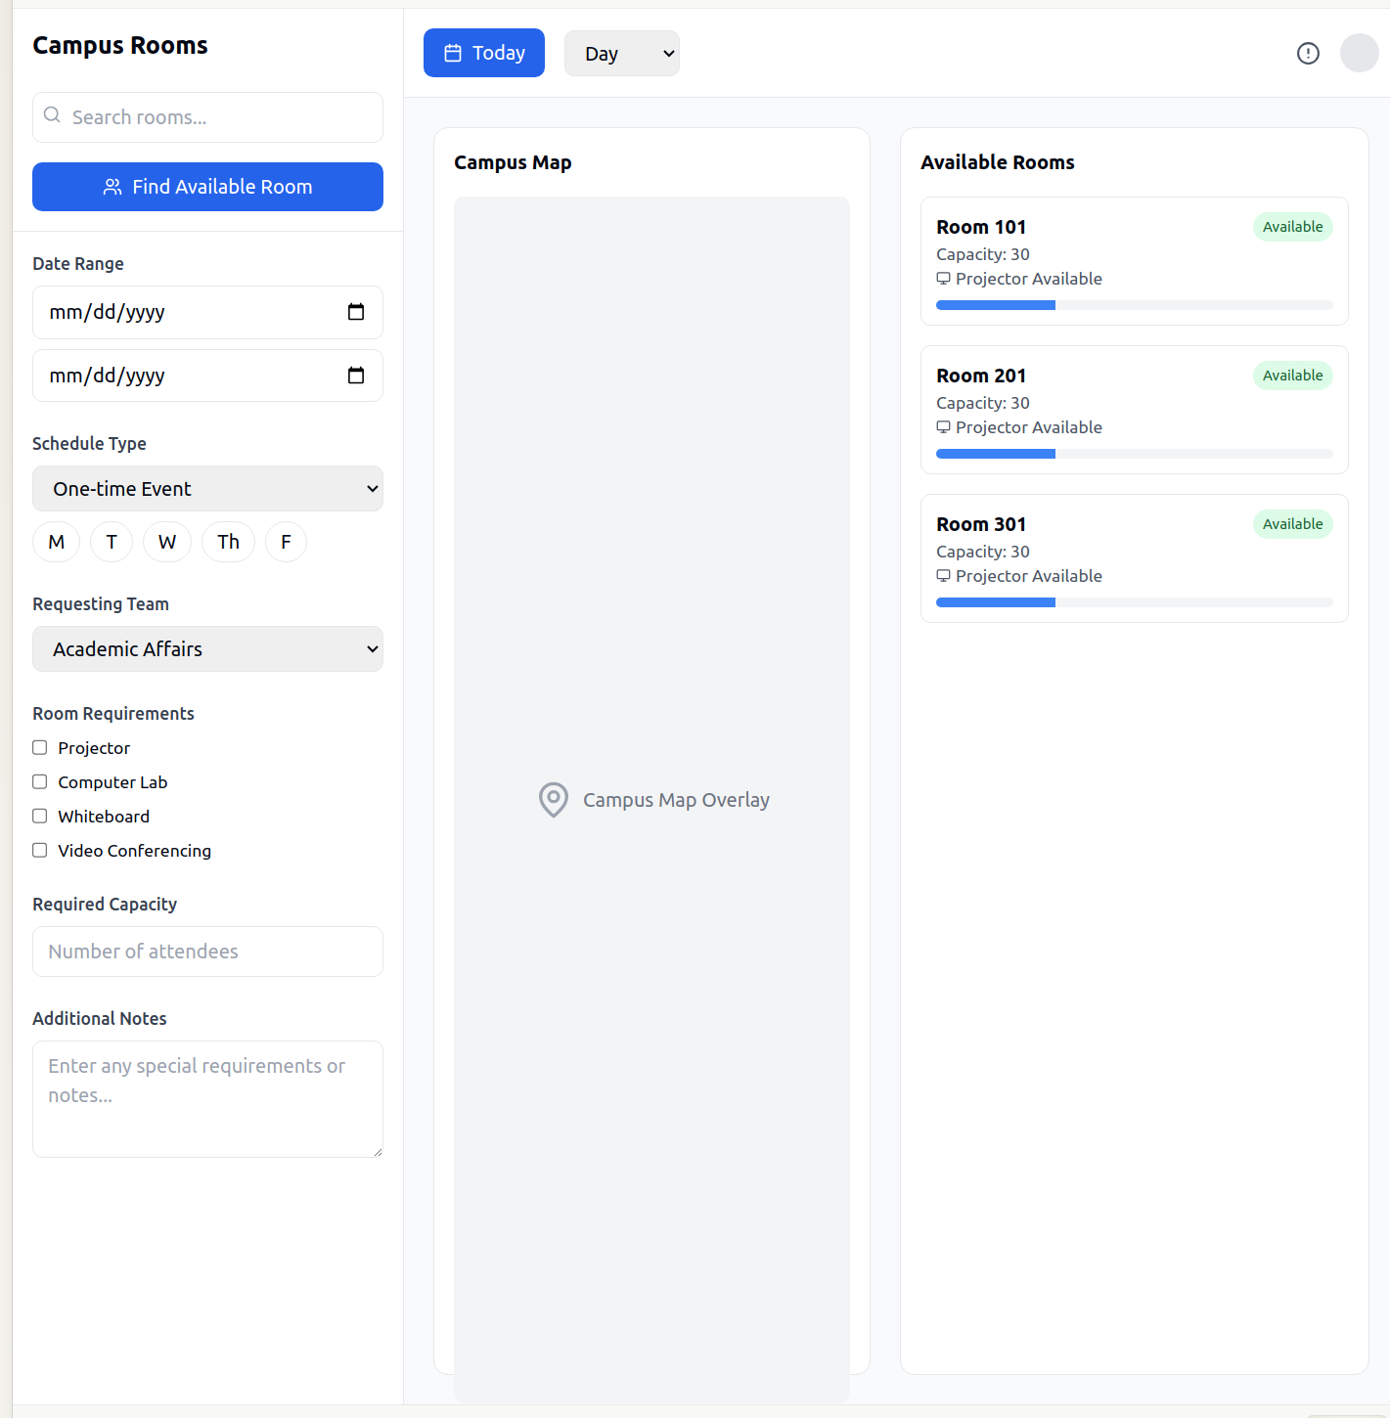The width and height of the screenshot is (1390, 1418).
Task: Click projector icon in Room 101 card
Action: [x=943, y=279]
